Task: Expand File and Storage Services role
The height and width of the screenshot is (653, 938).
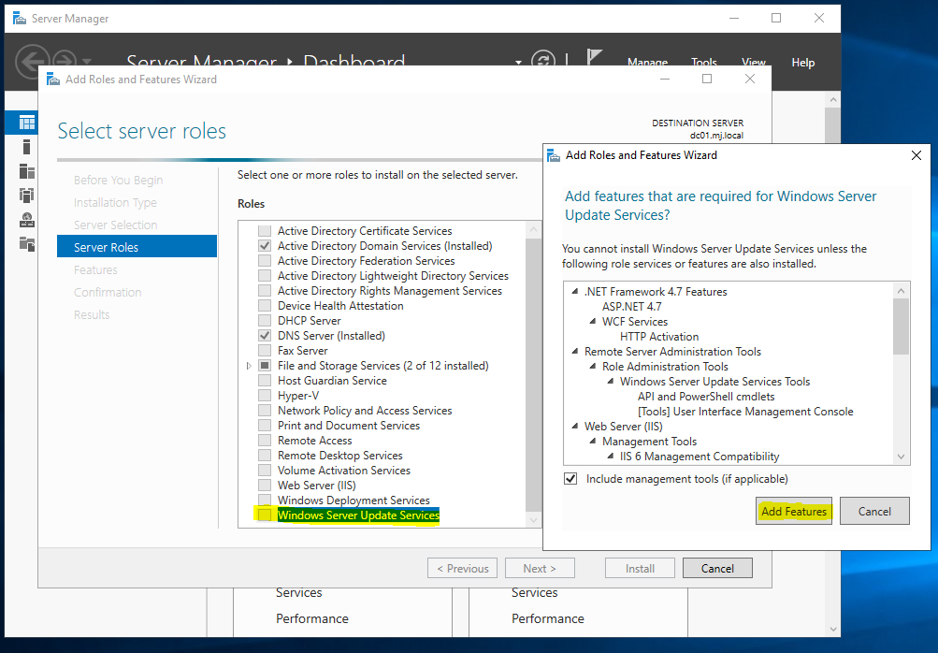Action: 249,366
